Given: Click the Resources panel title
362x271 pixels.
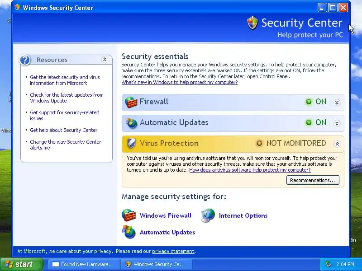Looking at the screenshot, I should [52, 60].
